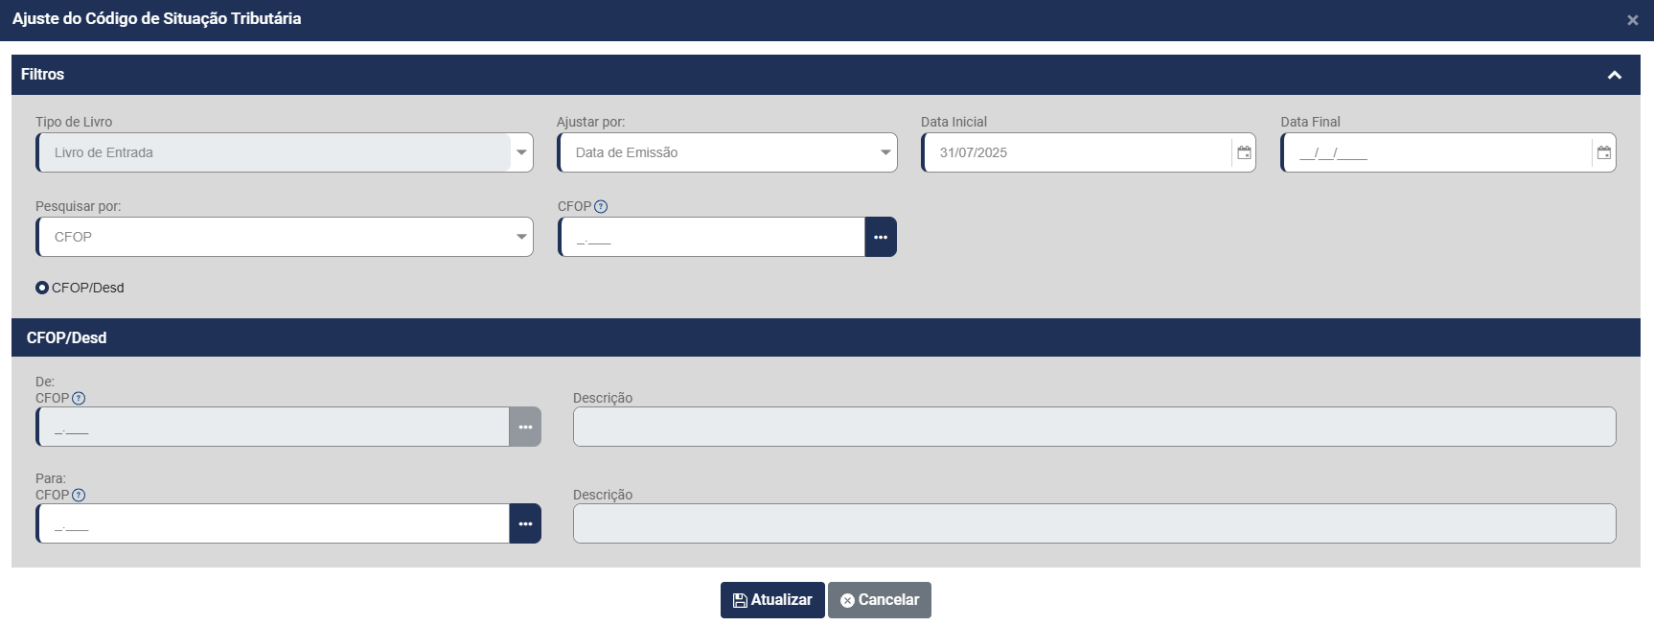Click the Data Inicial date field
Screen dimensions: 1654x626
click(1076, 152)
